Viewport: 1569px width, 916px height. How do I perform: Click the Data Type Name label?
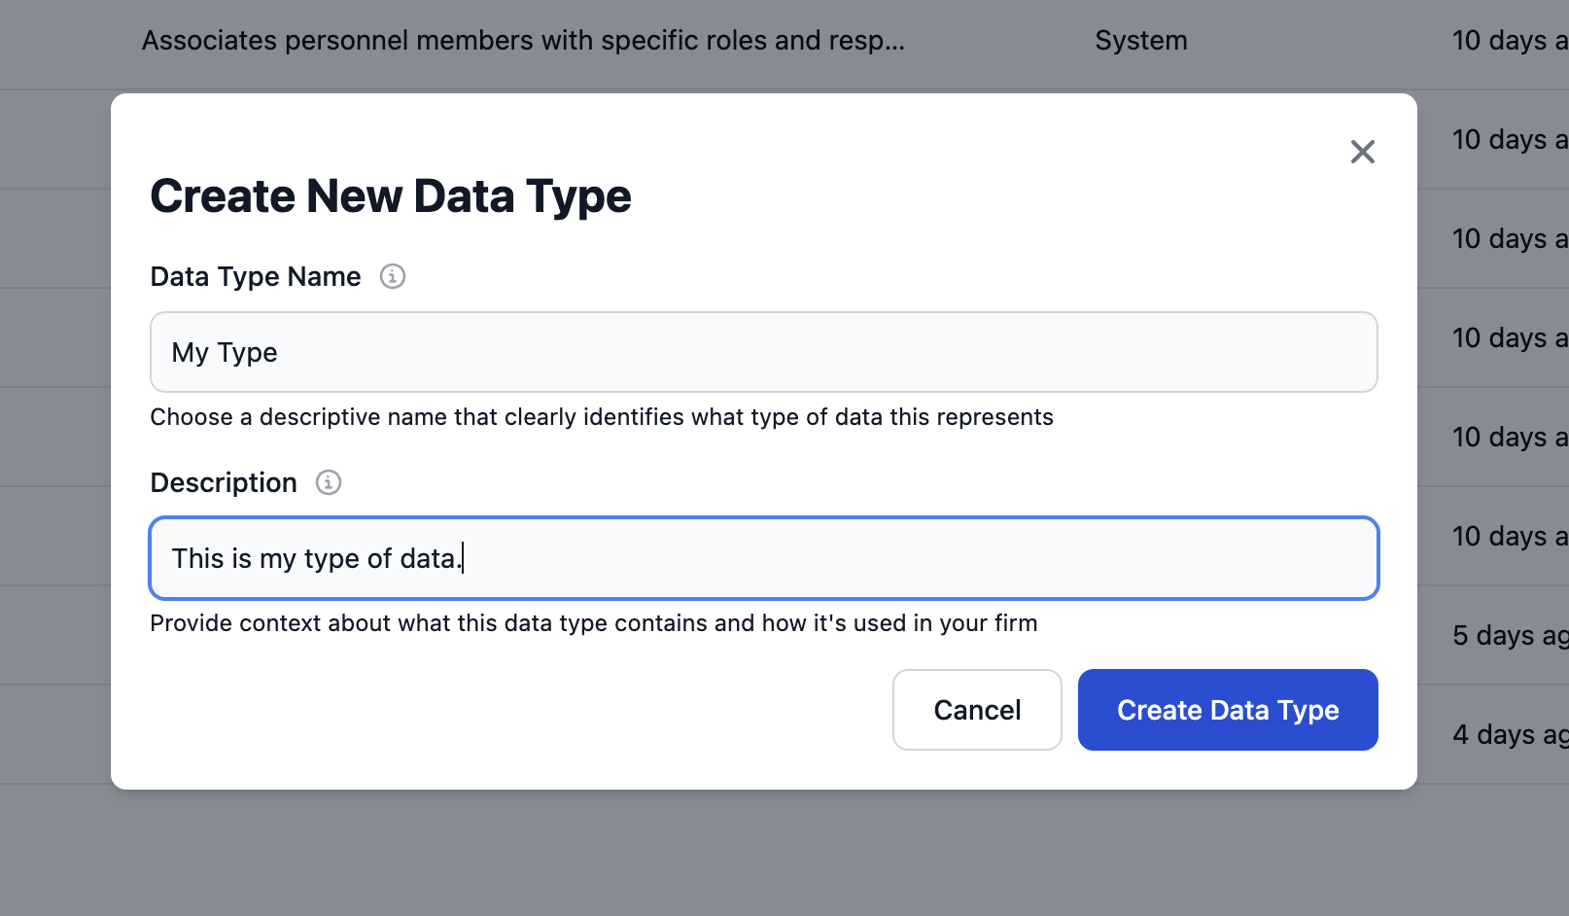click(x=255, y=276)
